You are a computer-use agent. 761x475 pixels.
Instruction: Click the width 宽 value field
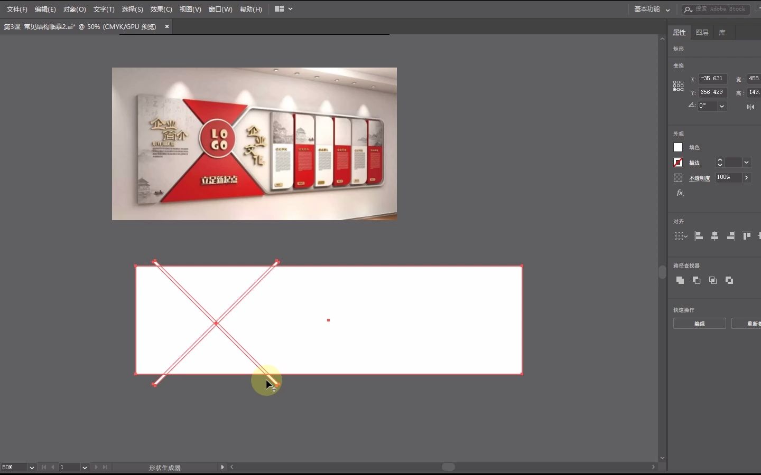coord(754,79)
